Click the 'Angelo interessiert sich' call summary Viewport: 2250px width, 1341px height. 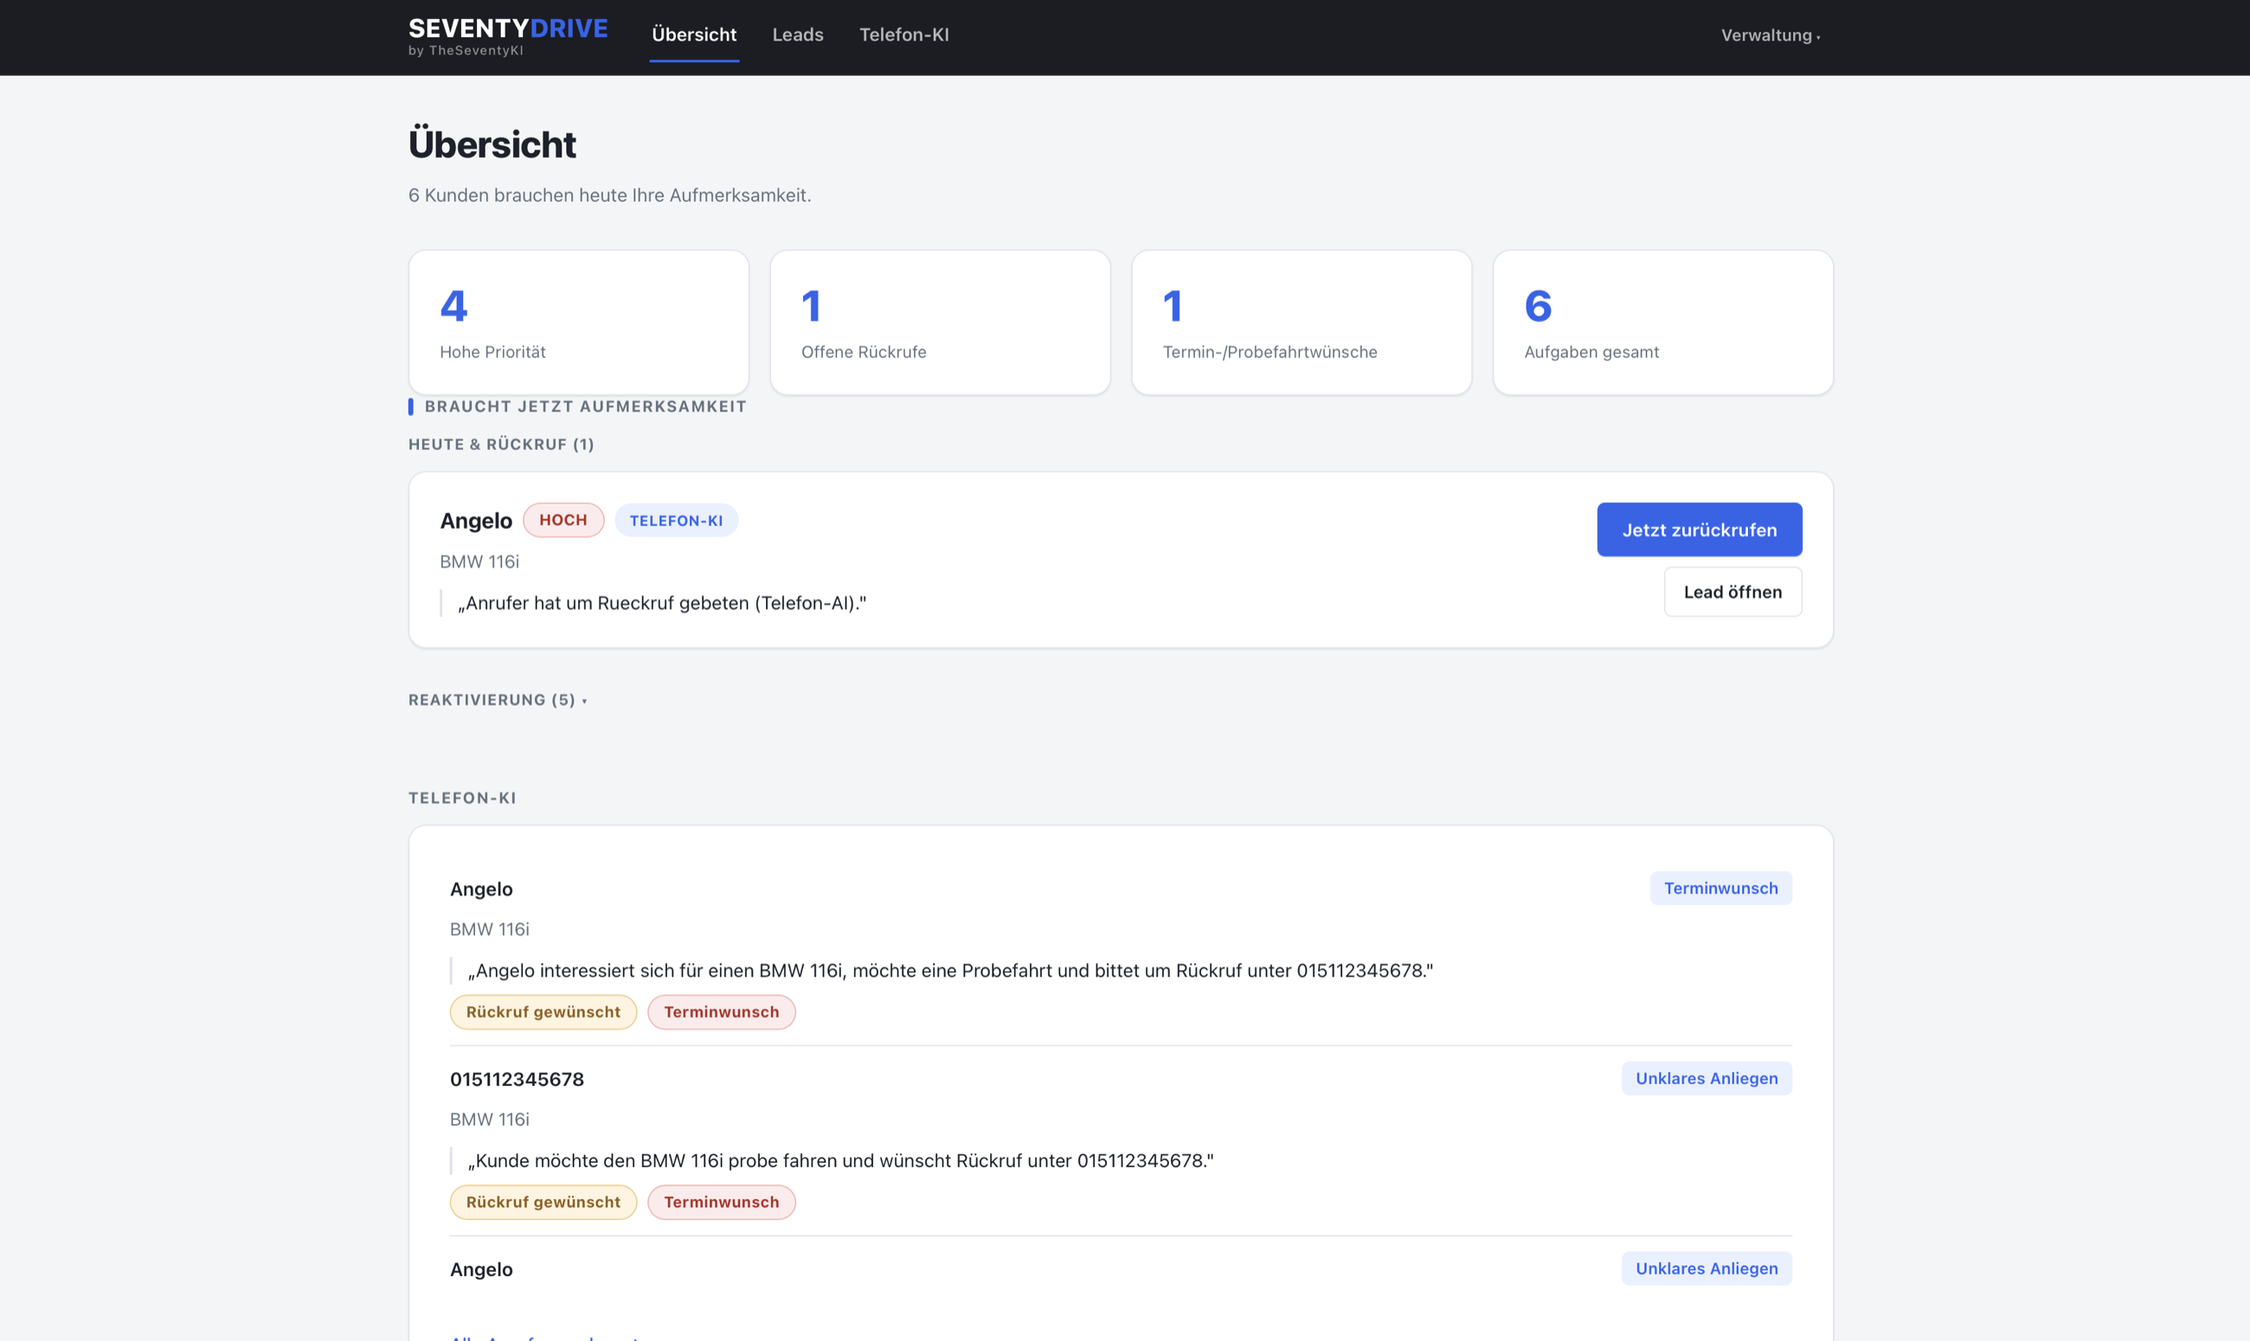[x=949, y=971]
